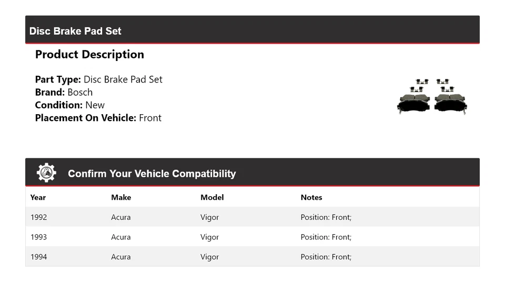Click the Part Type line

98,79
